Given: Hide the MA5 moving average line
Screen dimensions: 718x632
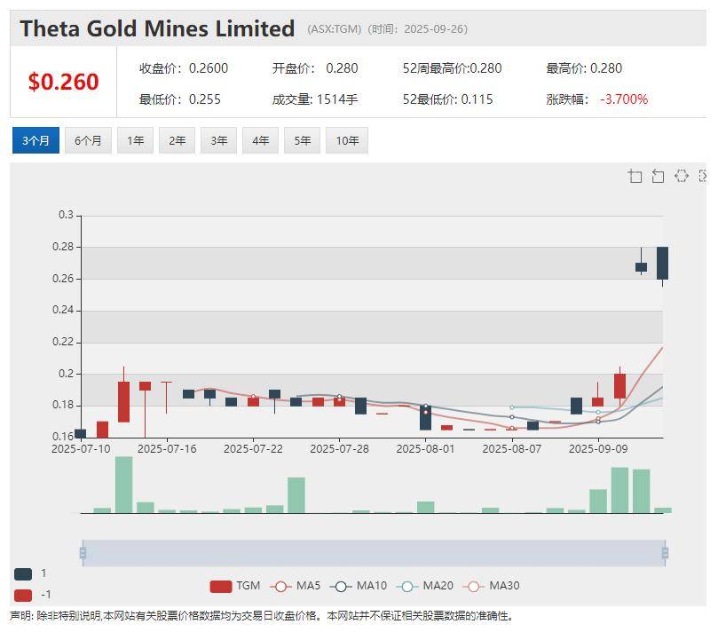Looking at the screenshot, I should [x=296, y=586].
